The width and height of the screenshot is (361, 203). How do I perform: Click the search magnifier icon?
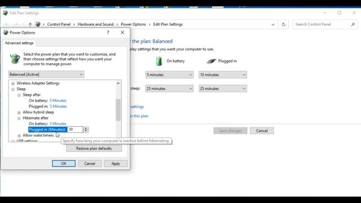pyautogui.click(x=353, y=24)
